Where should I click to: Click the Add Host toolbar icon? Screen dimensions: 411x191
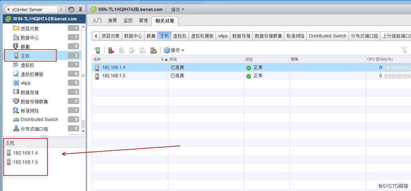(97, 50)
